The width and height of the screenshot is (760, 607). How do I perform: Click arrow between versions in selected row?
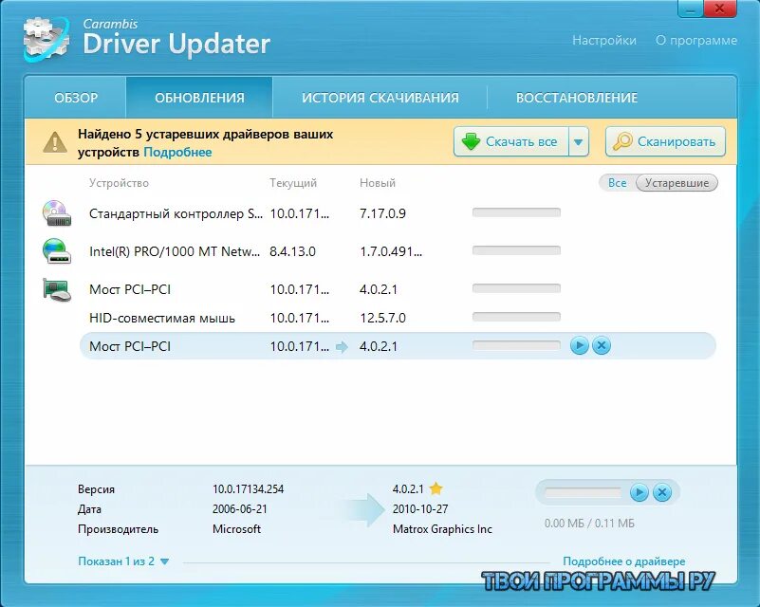(342, 347)
